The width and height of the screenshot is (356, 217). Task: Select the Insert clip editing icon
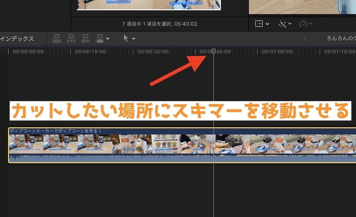(x=71, y=39)
